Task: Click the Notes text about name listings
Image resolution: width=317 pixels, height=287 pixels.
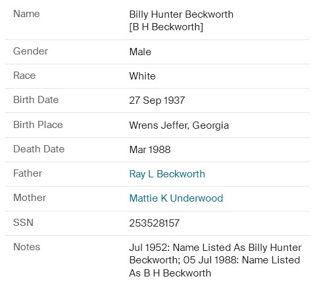Action: pos(215,260)
